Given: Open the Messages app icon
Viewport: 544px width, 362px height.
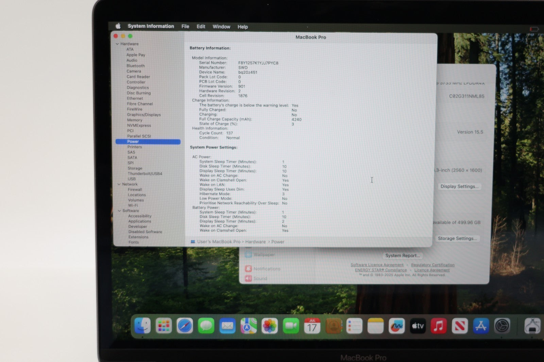Looking at the screenshot, I should (x=206, y=326).
